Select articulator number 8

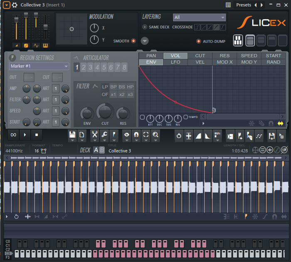[x=125, y=67]
